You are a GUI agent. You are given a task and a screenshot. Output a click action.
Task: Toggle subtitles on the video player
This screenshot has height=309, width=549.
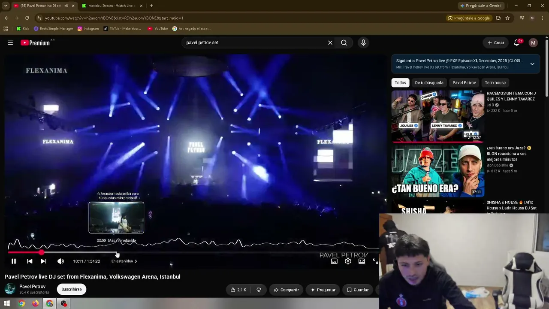click(x=334, y=261)
